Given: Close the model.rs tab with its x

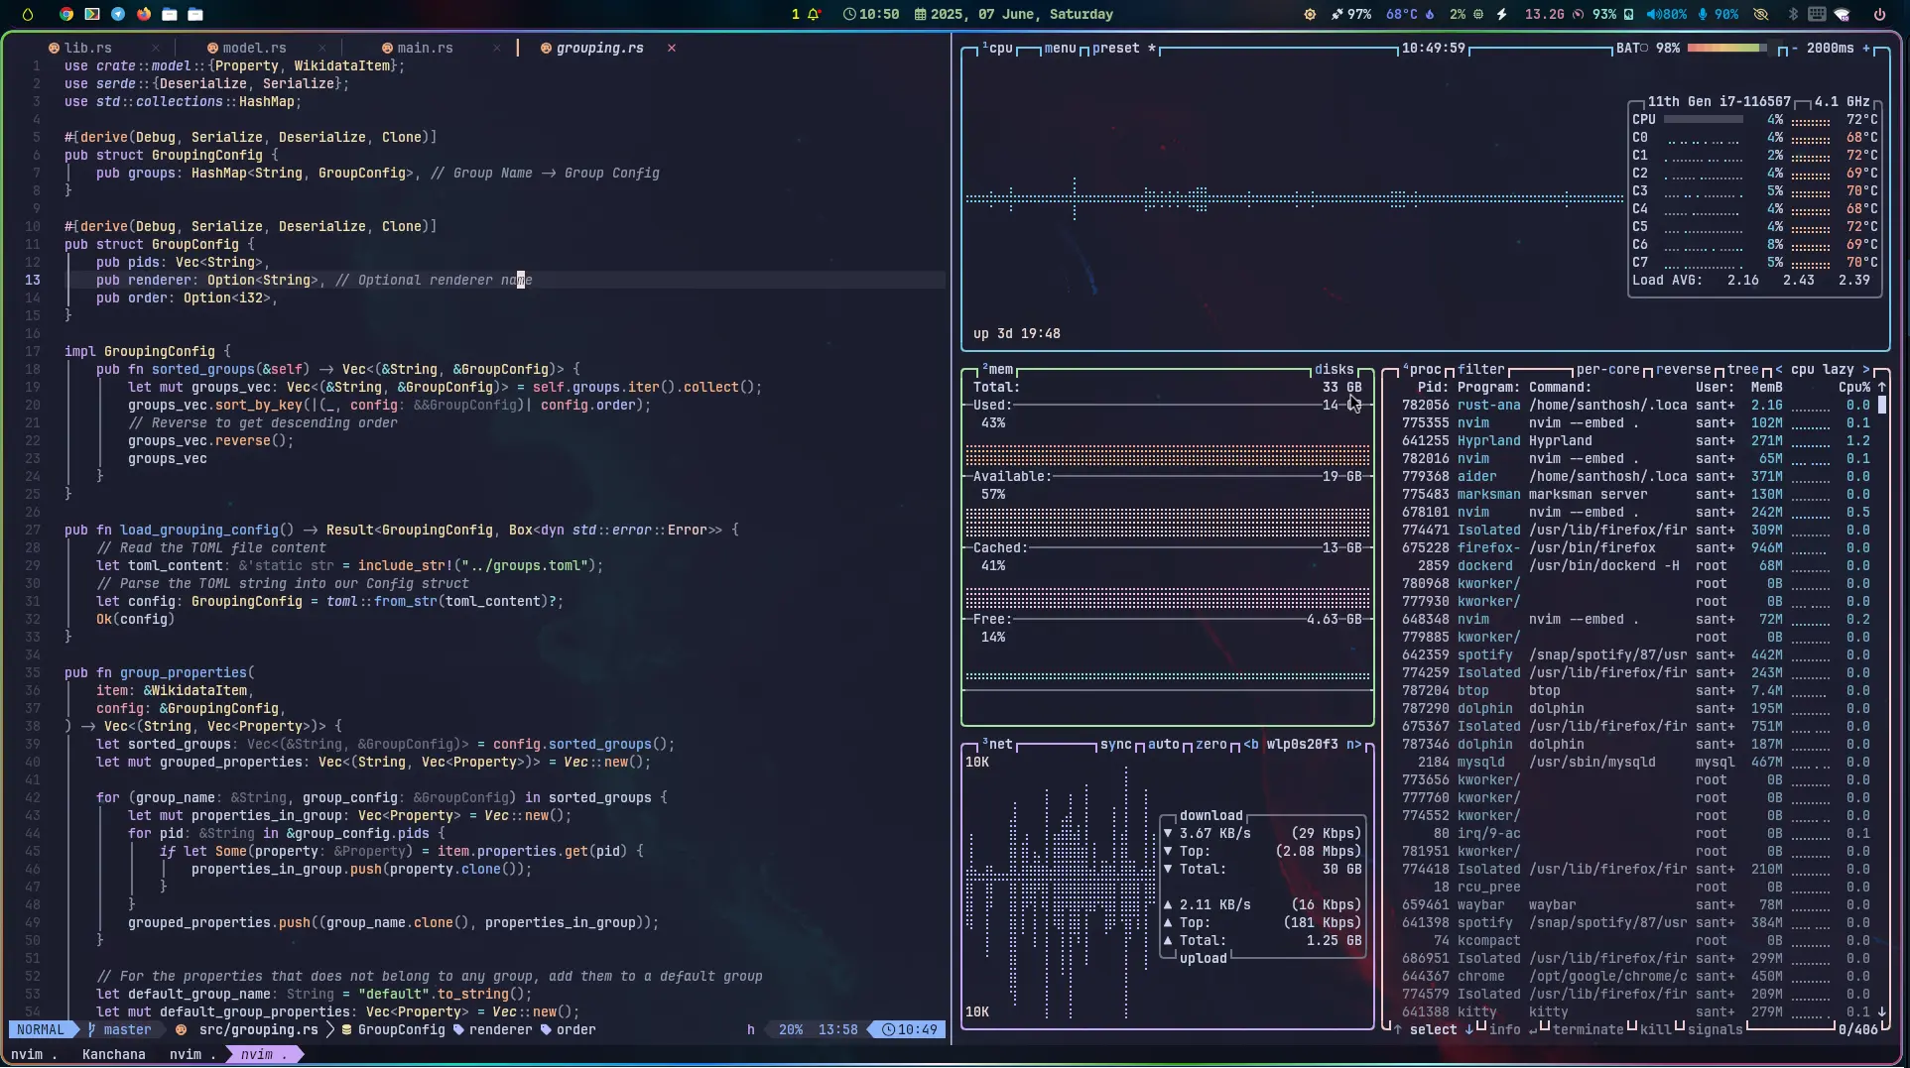Looking at the screenshot, I should coord(322,48).
